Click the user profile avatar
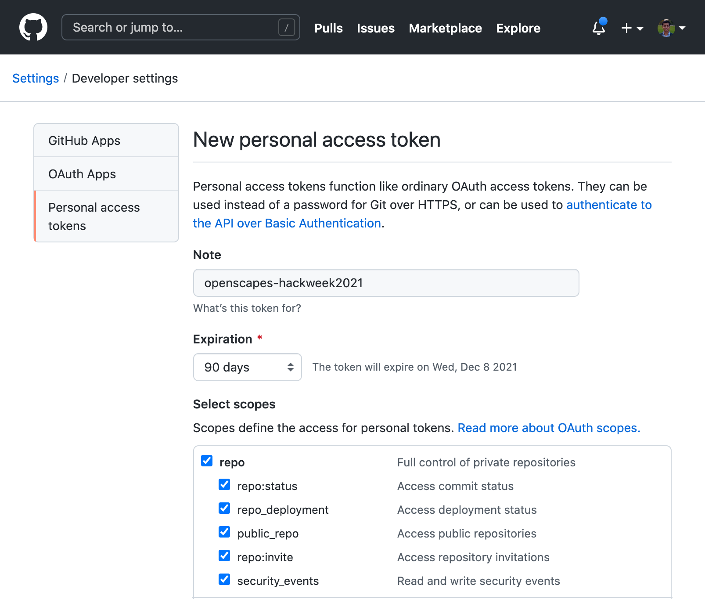Screen dimensions: 705x599 point(666,28)
